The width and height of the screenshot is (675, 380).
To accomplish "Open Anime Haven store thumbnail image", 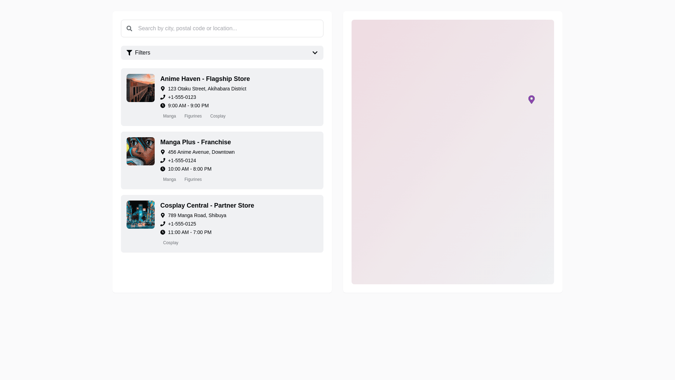I will coord(141,88).
